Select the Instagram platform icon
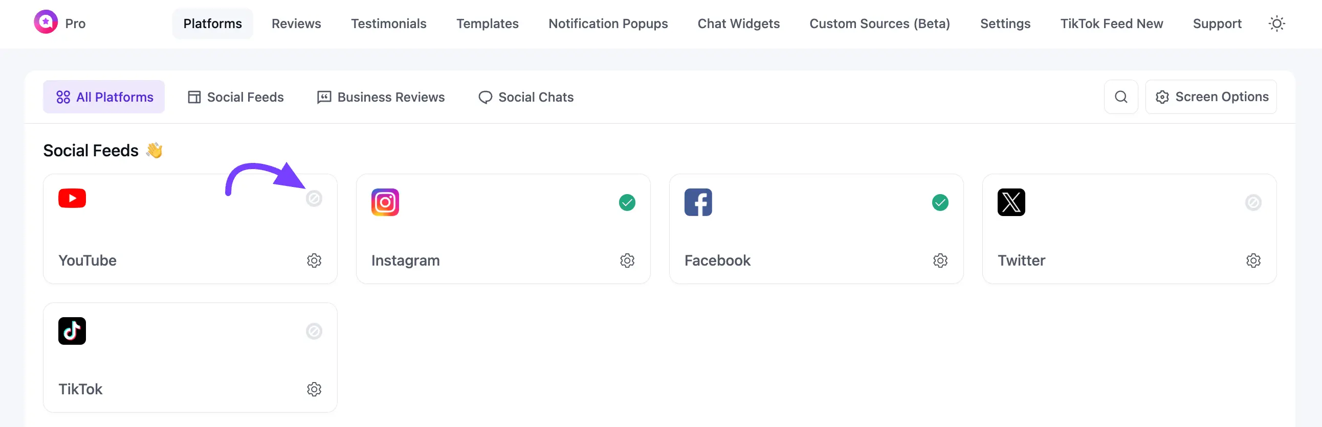 [385, 202]
